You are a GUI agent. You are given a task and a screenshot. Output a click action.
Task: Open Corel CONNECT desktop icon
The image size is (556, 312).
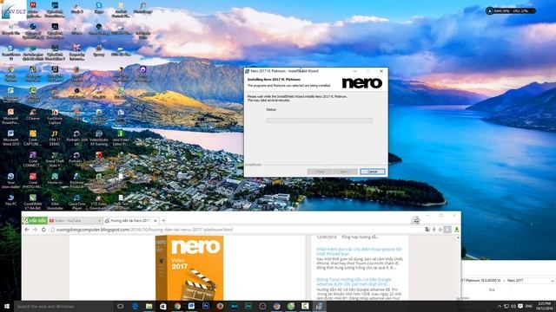click(33, 159)
